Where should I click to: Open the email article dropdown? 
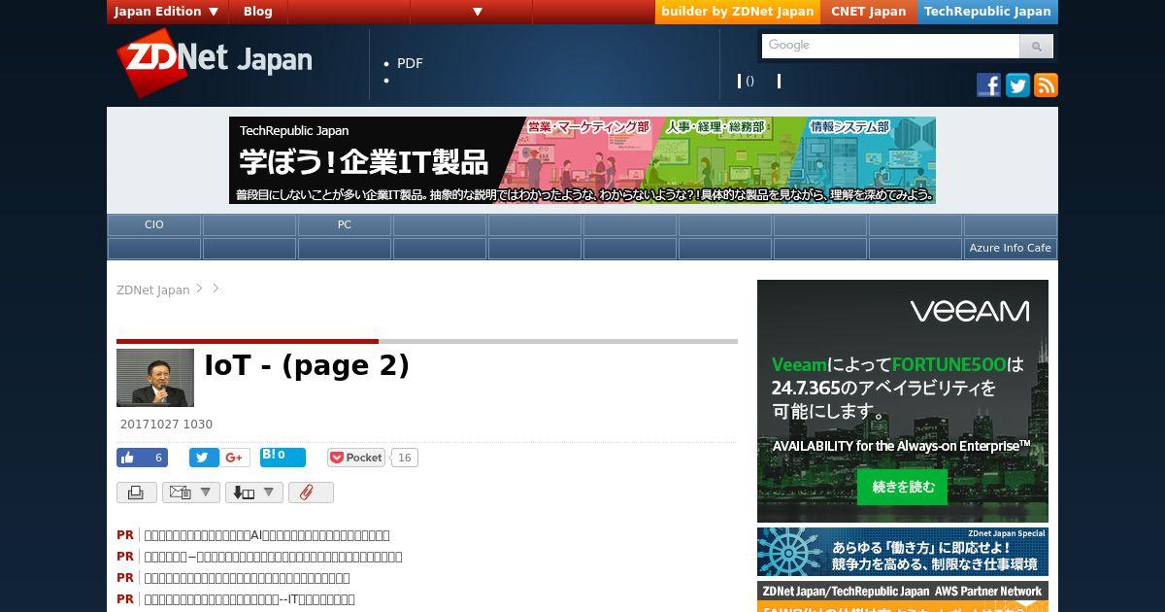tap(191, 493)
